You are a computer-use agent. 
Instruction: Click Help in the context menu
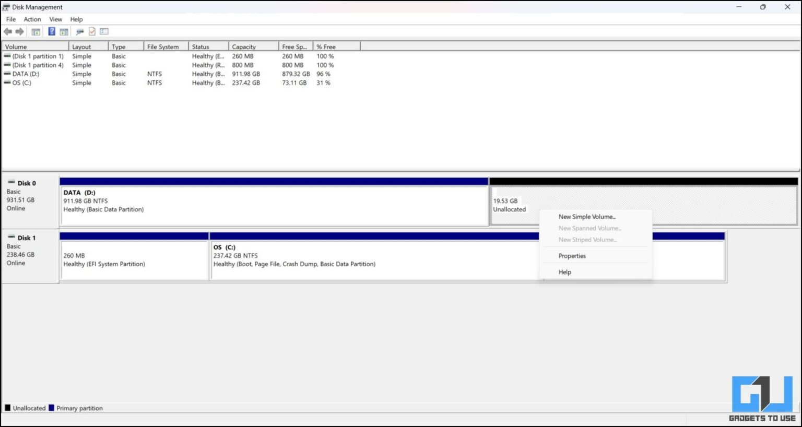point(564,272)
